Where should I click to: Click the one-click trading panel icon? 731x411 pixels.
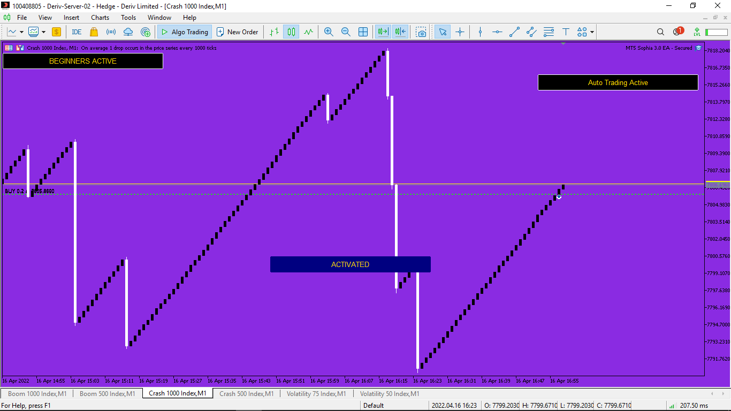[20, 48]
